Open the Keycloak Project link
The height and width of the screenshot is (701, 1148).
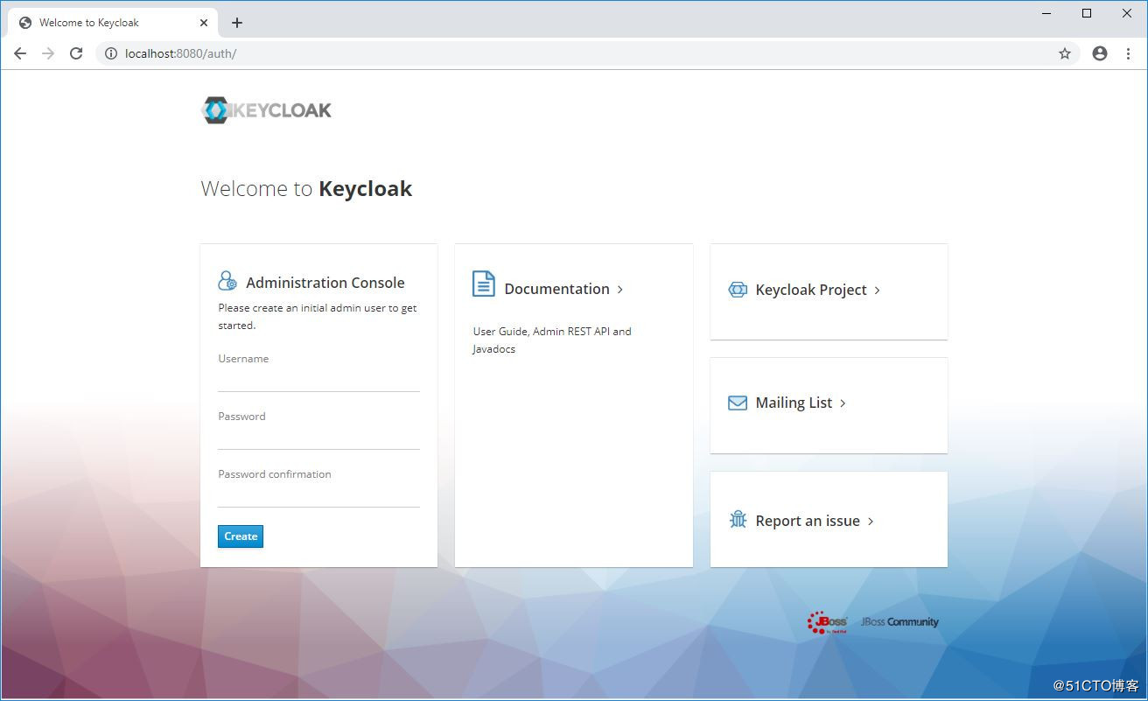tap(811, 290)
